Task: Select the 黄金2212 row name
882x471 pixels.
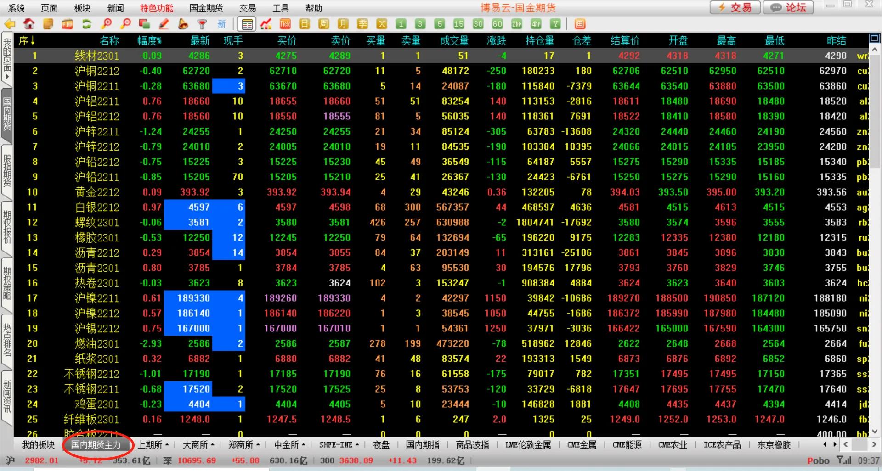Action: 97,192
